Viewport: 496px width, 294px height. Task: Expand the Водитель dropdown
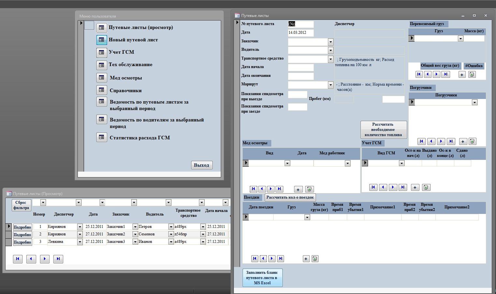(x=331, y=50)
